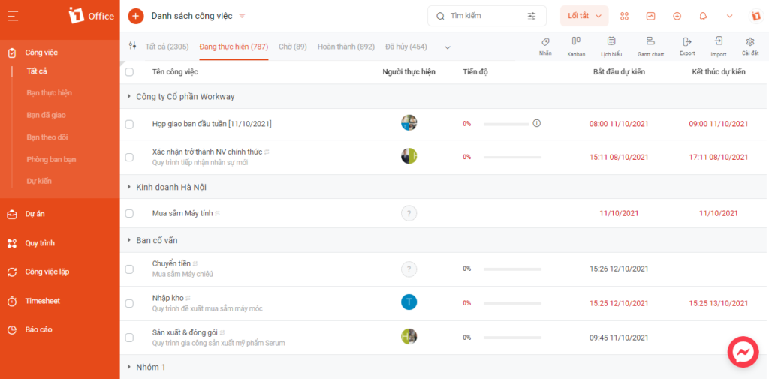Open the Gantt chart view
Screen dimensions: 769x379
[x=651, y=47]
